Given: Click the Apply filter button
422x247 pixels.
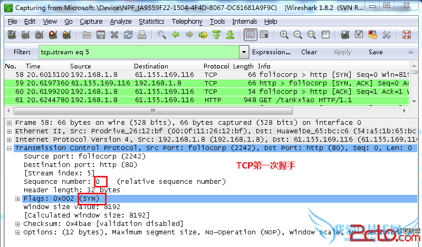Looking at the screenshot, I should [342, 52].
